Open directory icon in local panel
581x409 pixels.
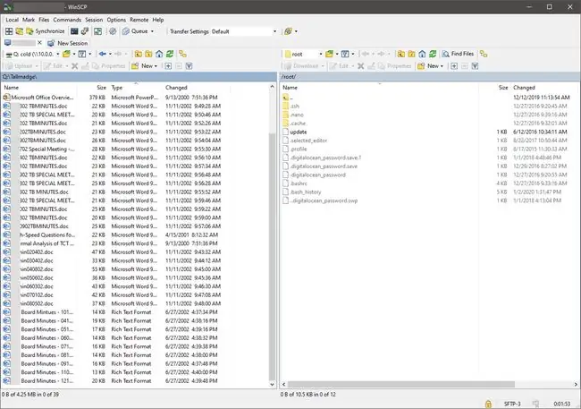point(66,55)
